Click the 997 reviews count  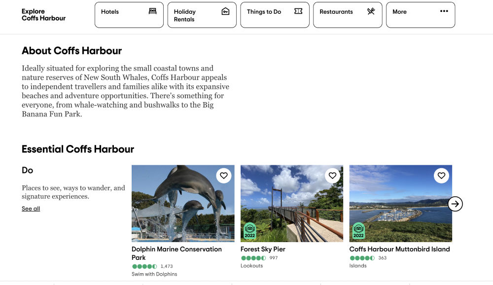274,258
